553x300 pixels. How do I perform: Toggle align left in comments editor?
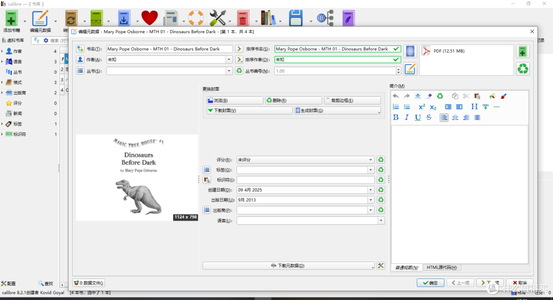444,117
